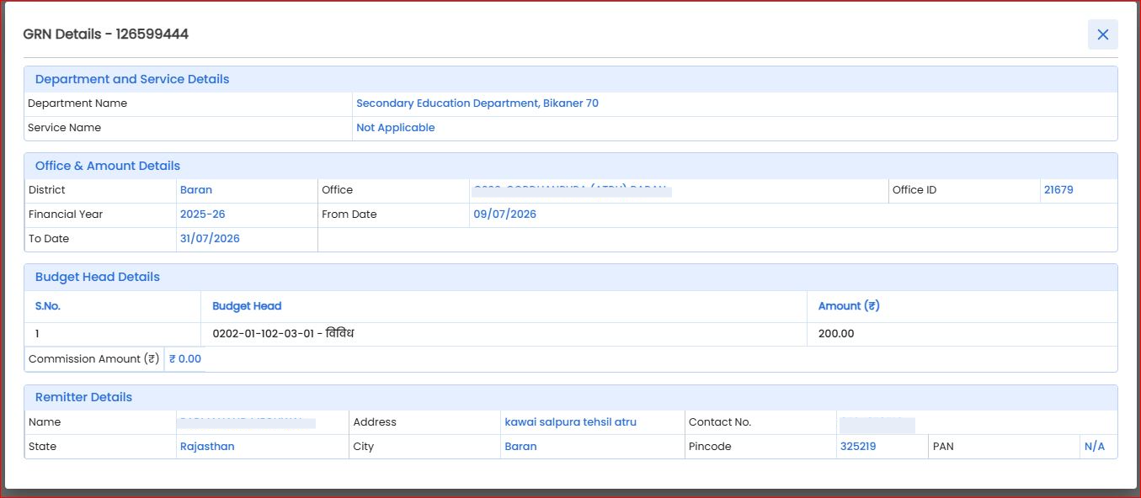The width and height of the screenshot is (1141, 498).
Task: Click the District label
Action: (46, 190)
